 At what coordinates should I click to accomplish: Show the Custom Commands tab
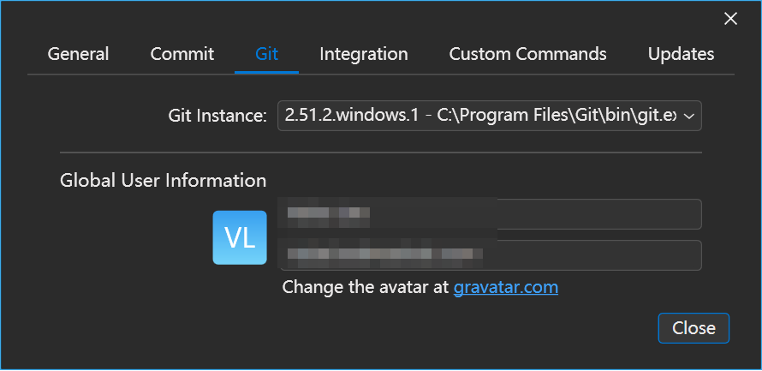click(527, 54)
